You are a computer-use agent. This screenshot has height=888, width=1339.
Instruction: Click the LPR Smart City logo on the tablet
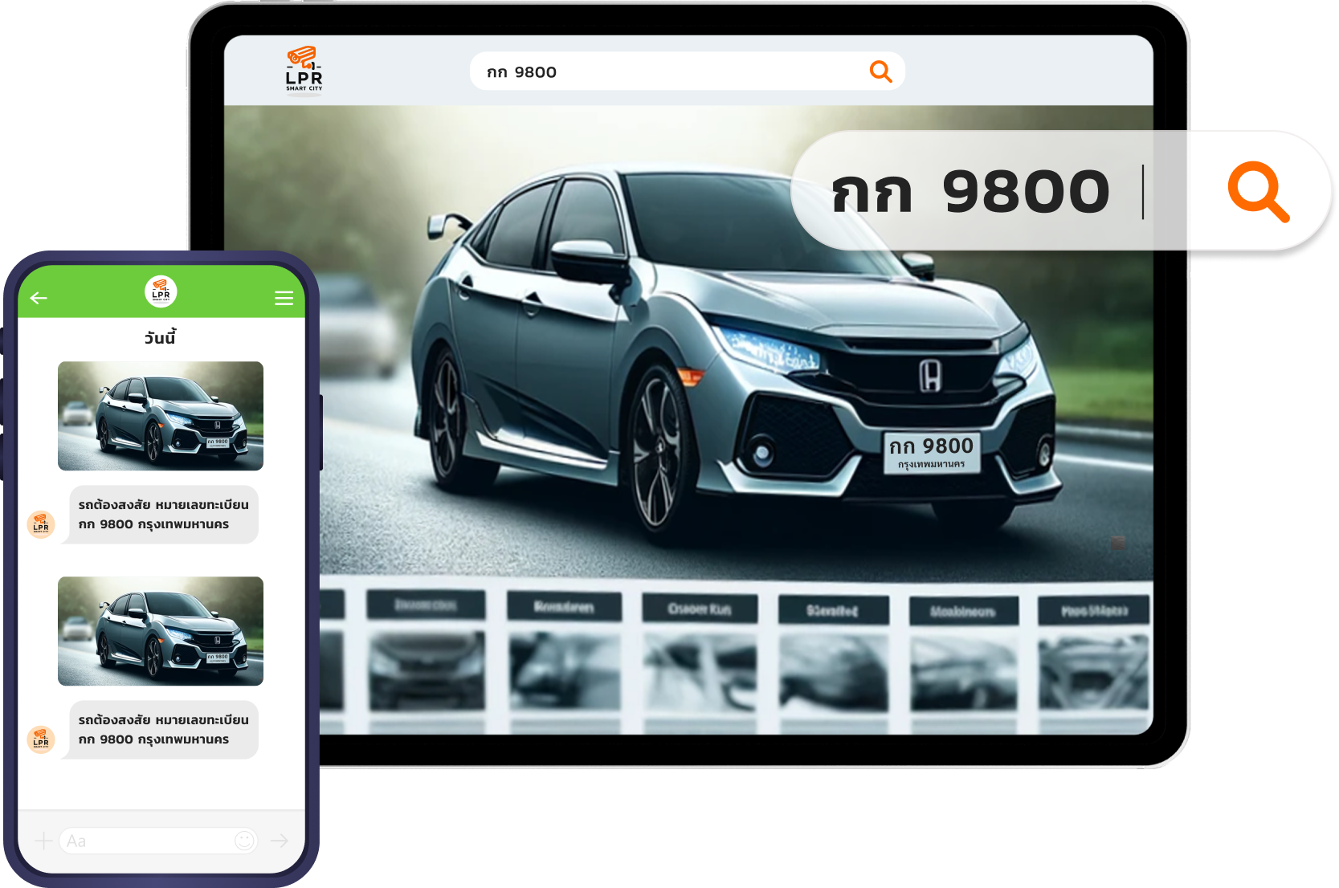click(304, 71)
